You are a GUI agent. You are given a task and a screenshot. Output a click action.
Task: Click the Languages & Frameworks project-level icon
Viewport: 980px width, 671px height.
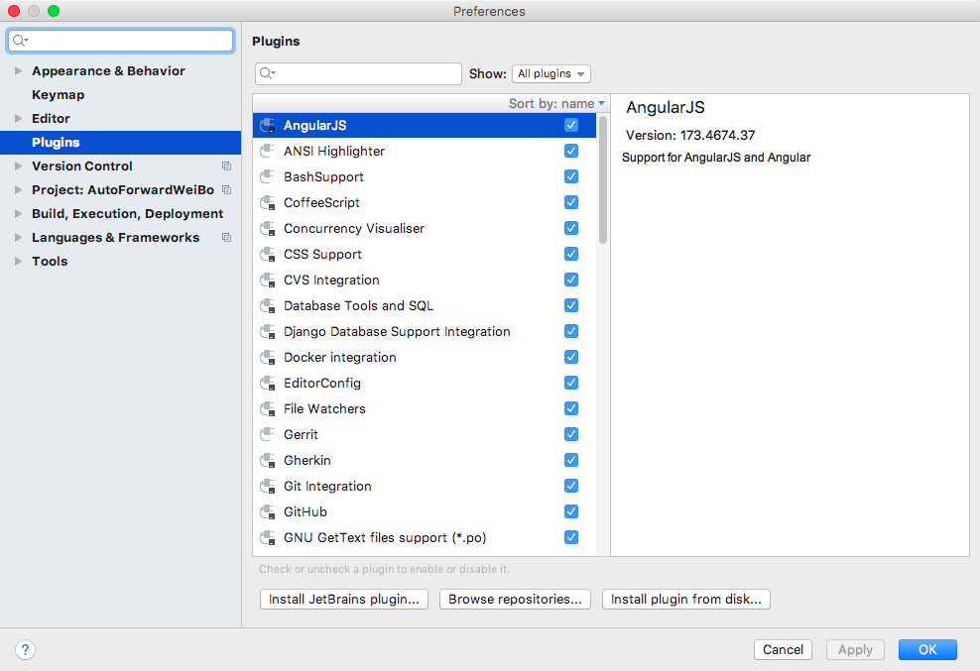point(226,238)
